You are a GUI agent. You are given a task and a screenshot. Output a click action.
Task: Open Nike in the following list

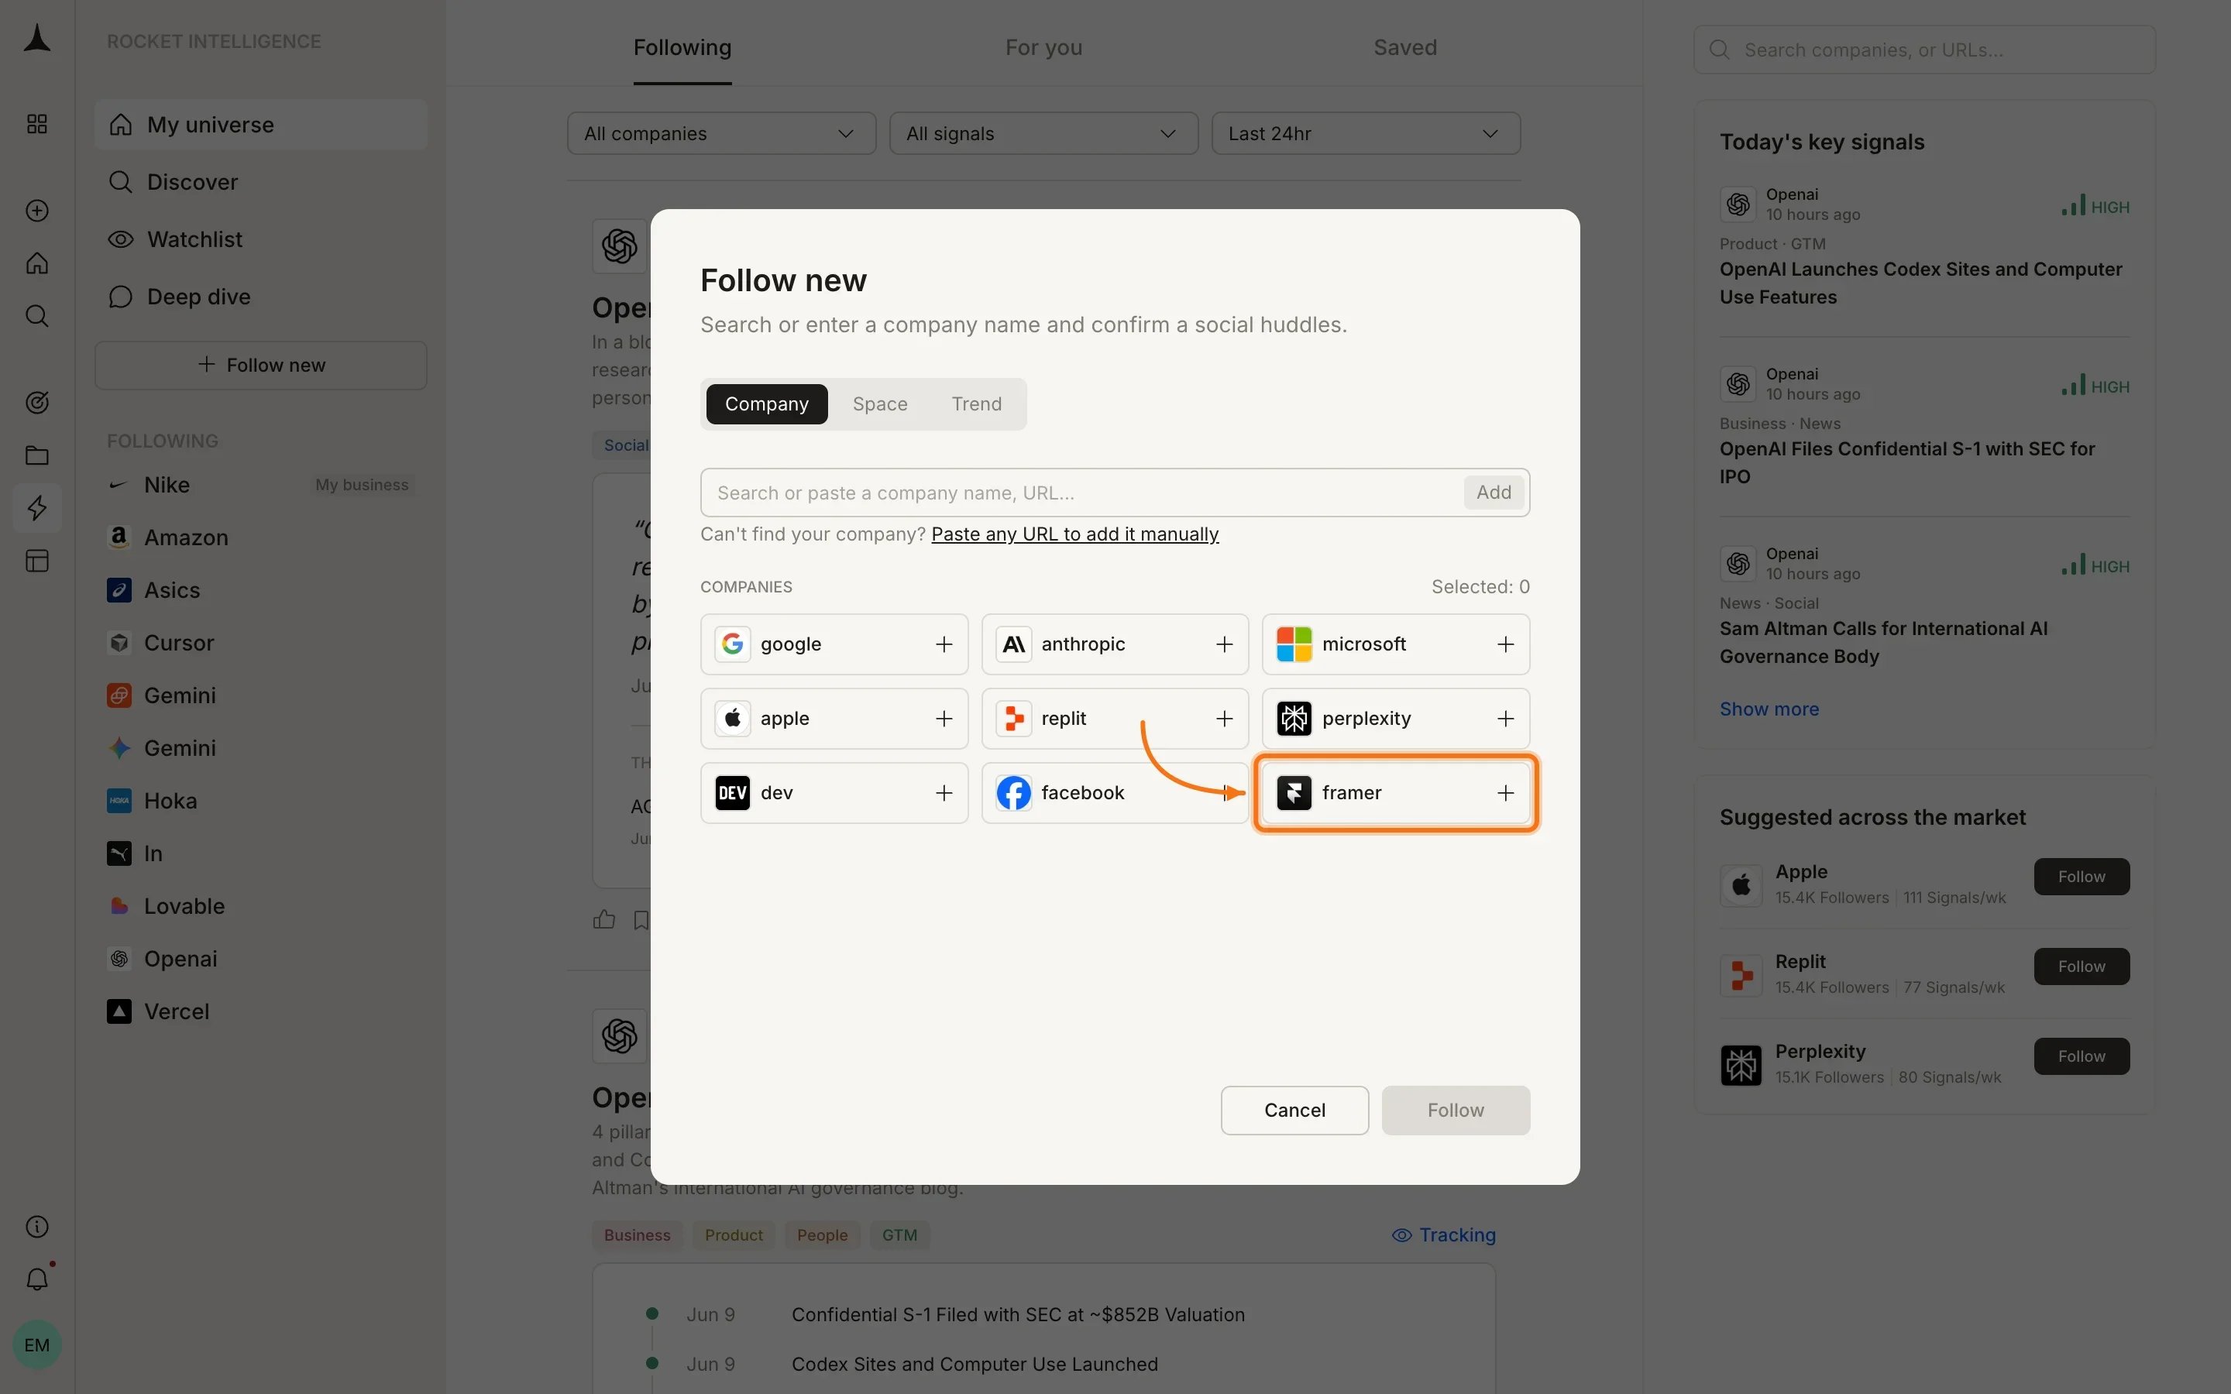coord(261,485)
